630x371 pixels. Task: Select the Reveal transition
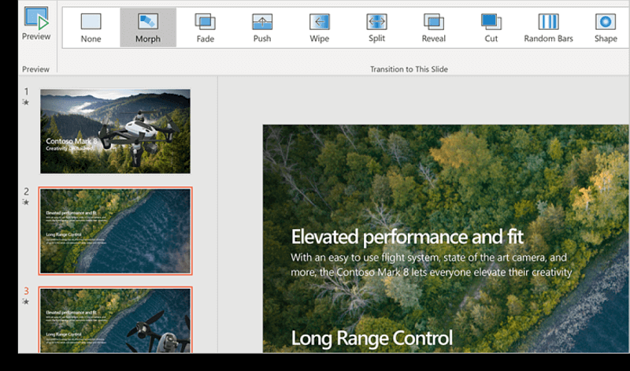[x=433, y=27]
